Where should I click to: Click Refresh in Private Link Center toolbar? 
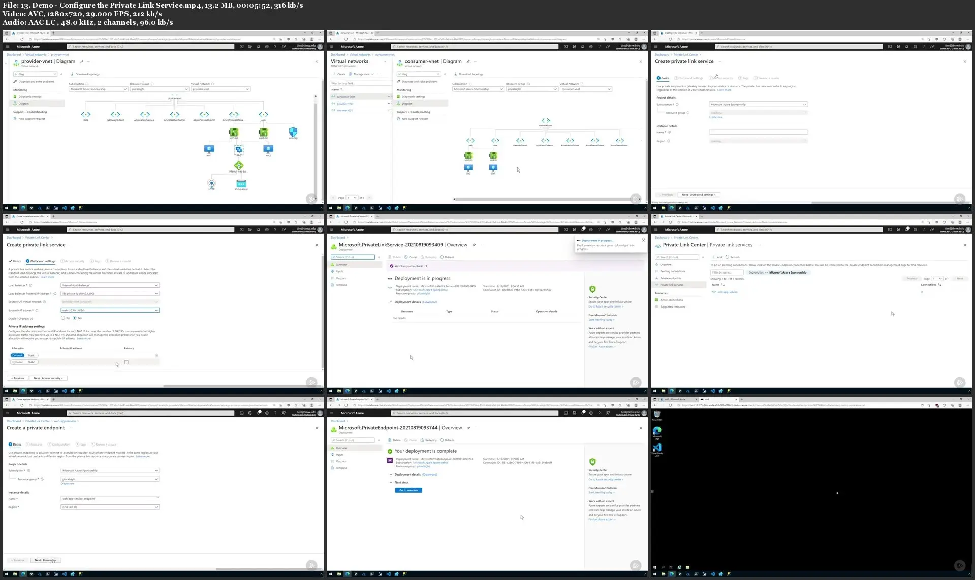(733, 257)
